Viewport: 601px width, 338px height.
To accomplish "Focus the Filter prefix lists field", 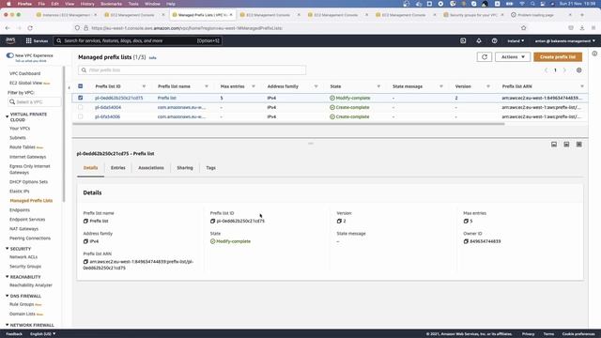I will click(192, 70).
